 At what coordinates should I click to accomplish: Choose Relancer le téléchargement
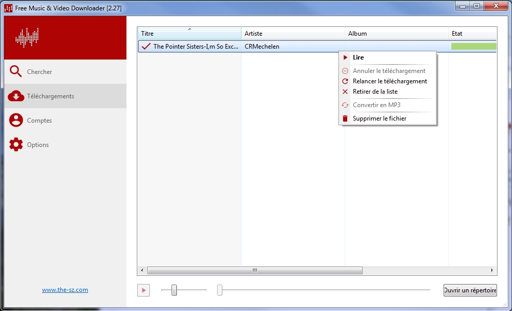[388, 81]
